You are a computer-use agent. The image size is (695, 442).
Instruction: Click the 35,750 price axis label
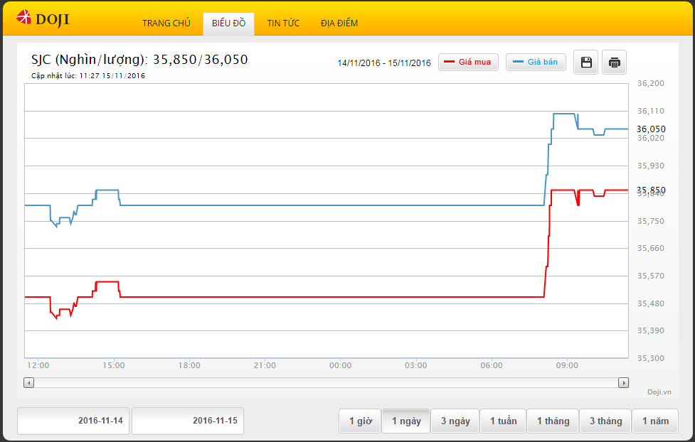[x=651, y=221]
